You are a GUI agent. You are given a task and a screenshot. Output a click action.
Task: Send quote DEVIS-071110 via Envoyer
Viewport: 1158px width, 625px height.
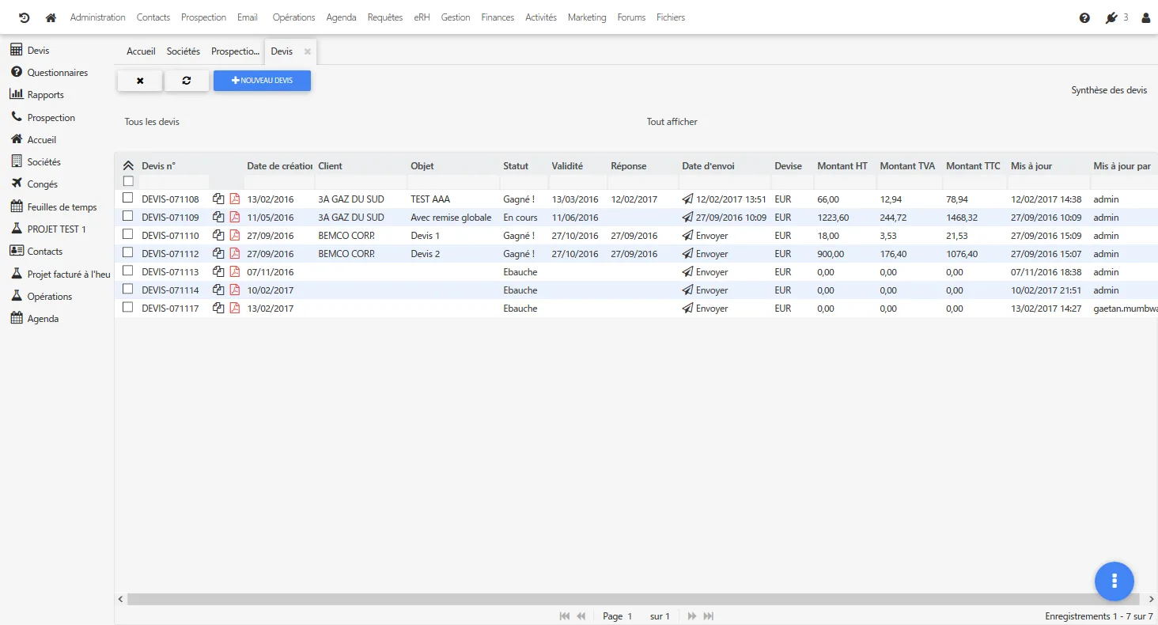[705, 236]
